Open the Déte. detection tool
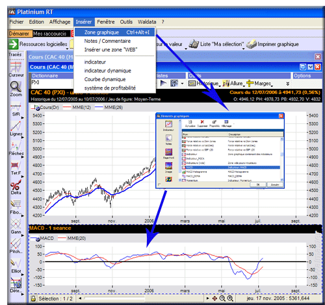Screen dimensions: 325x305 click(16, 285)
